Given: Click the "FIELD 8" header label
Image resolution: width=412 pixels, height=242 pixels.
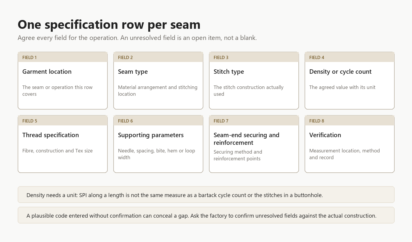Looking at the screenshot, I should [317, 121].
